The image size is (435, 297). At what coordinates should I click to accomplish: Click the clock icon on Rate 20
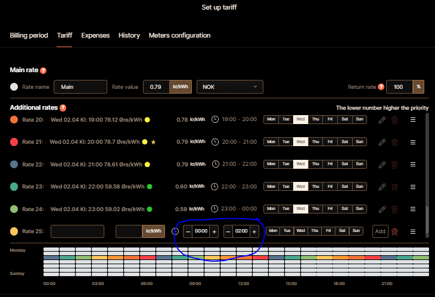pyautogui.click(x=215, y=119)
